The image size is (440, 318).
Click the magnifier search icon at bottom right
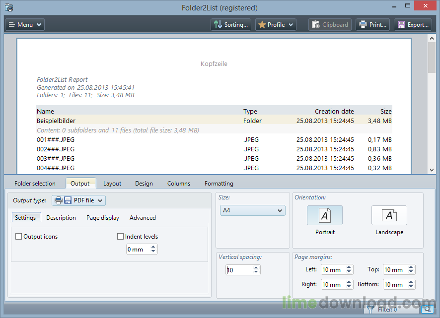[x=428, y=310]
